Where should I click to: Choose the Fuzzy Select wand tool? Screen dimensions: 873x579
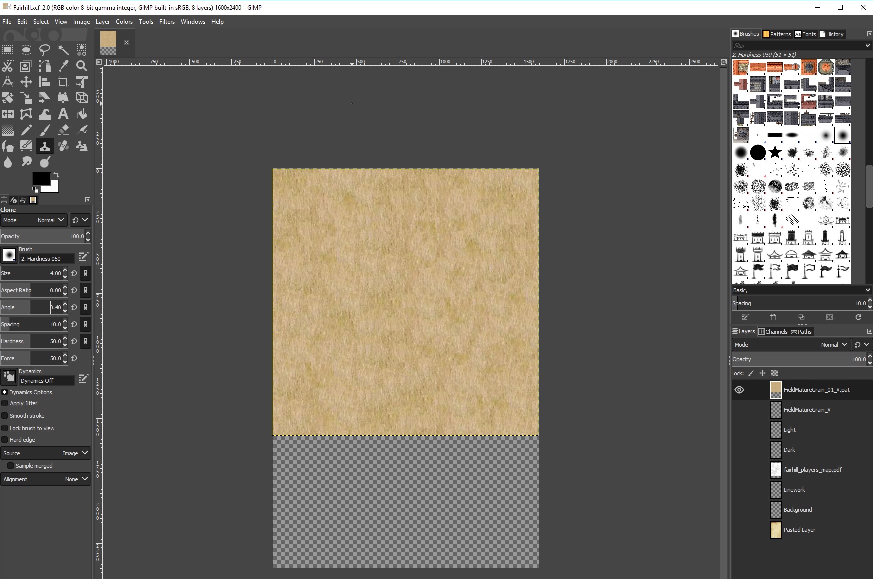(x=63, y=49)
